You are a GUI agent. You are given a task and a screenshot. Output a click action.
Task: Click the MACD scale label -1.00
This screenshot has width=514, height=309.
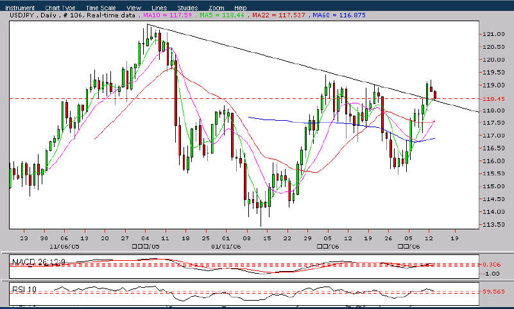point(492,274)
